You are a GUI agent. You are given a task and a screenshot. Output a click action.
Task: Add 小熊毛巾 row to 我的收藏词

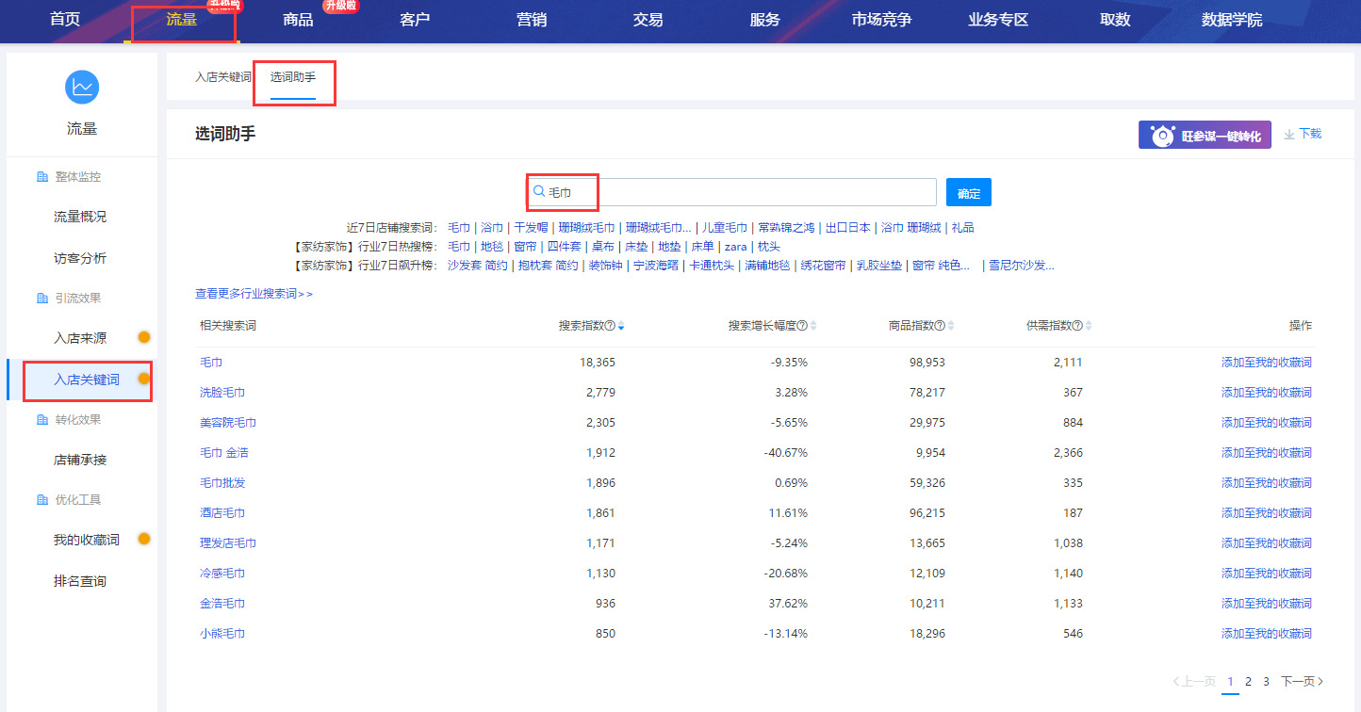pos(1267,633)
